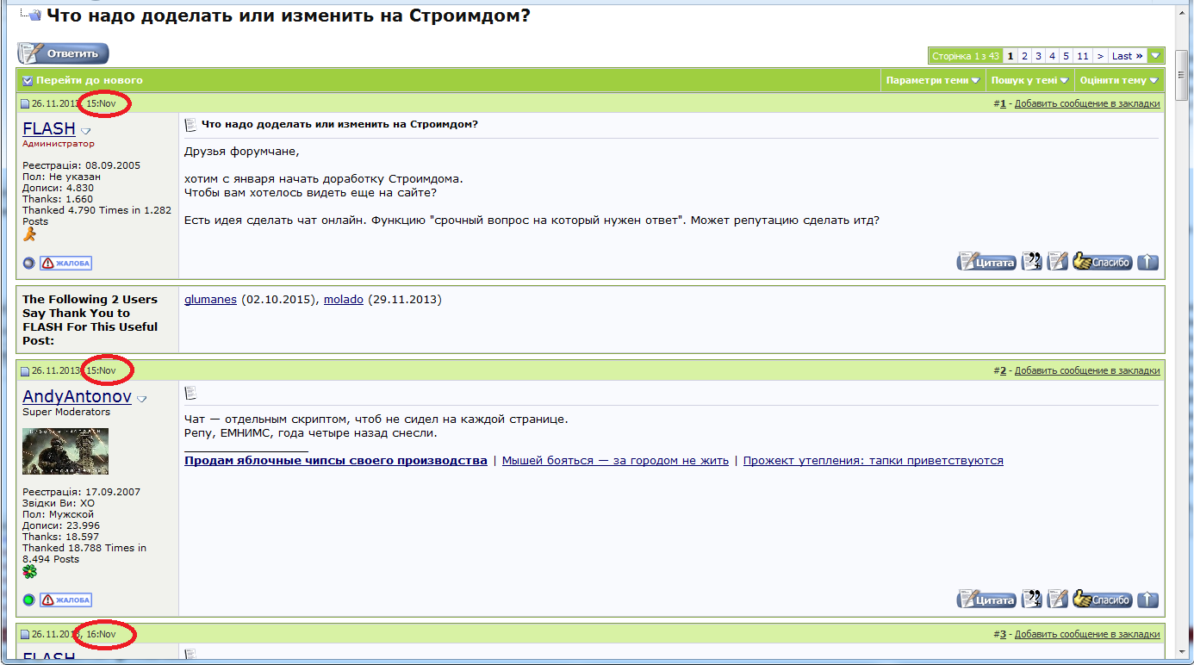This screenshot has width=1194, height=665.
Task: Open the Продам яблочные чипсы своего производства link
Action: [336, 461]
